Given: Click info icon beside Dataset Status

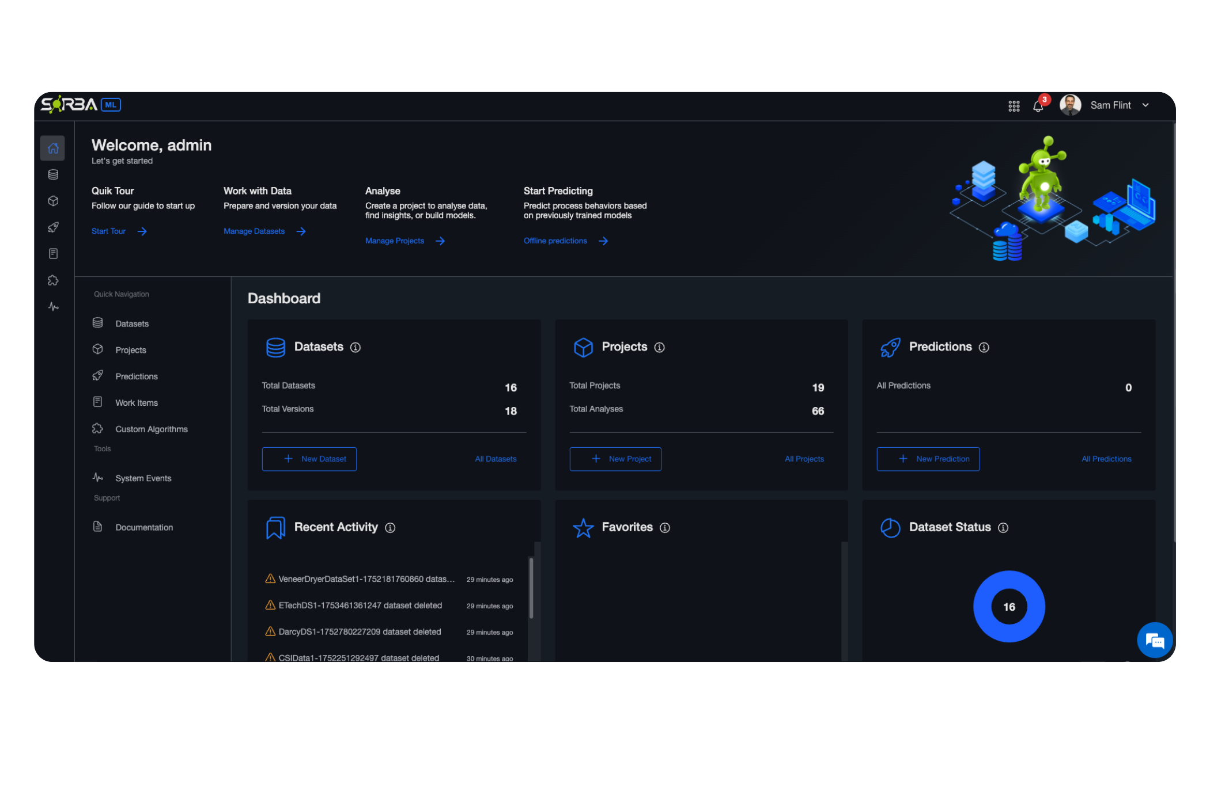Looking at the screenshot, I should click(x=1003, y=528).
